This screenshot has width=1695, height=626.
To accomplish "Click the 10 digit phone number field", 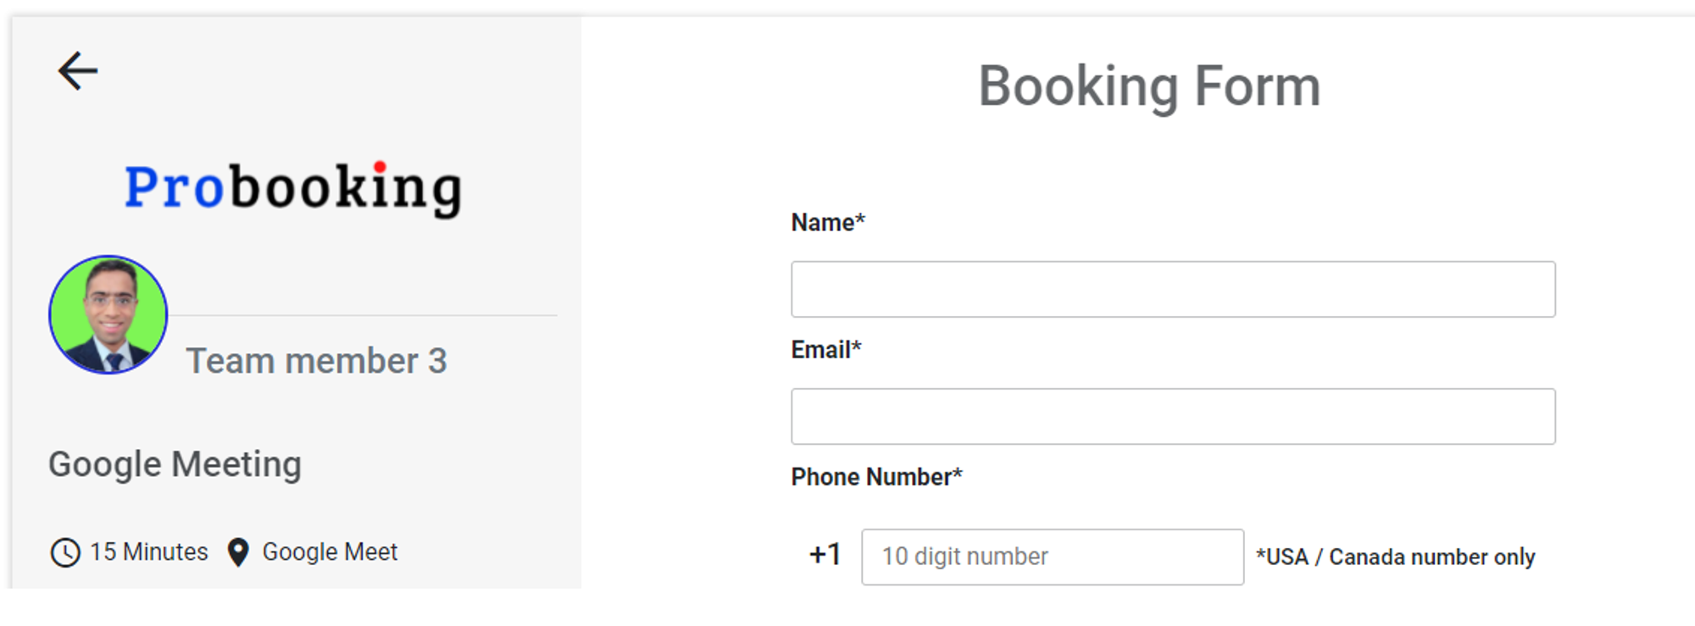I will (x=1053, y=557).
